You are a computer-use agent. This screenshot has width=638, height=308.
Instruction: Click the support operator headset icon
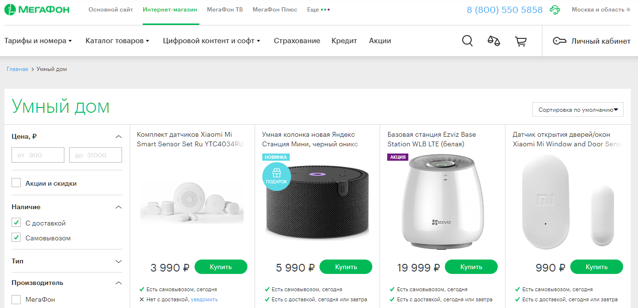tap(555, 10)
